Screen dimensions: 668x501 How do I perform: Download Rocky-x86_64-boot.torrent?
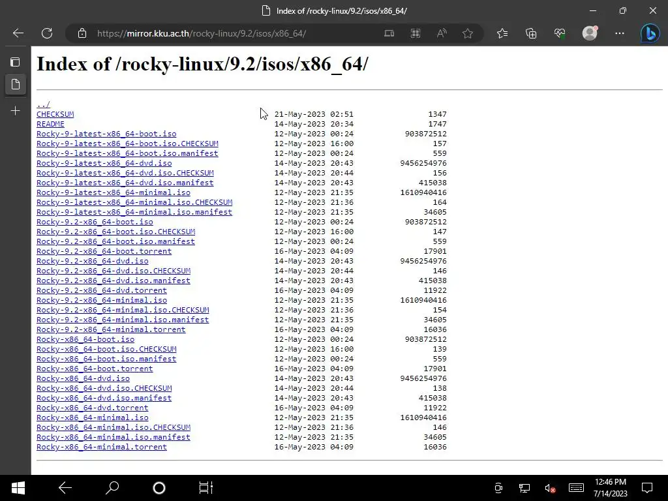(x=95, y=369)
